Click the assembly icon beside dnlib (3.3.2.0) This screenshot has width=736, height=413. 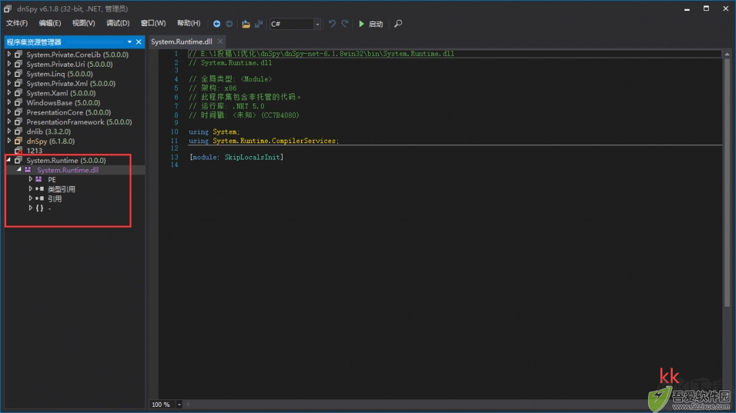coord(18,132)
